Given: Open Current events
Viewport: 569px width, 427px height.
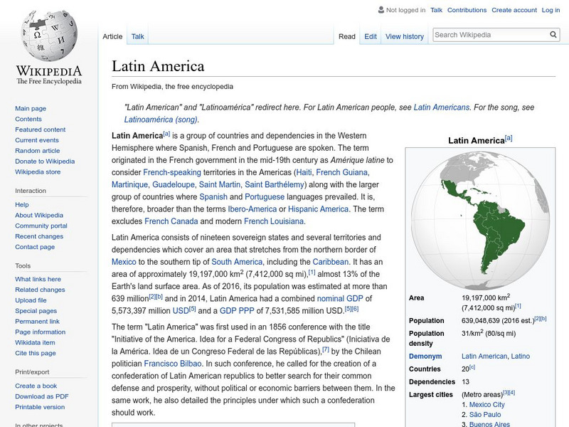Looking at the screenshot, I should [x=37, y=139].
